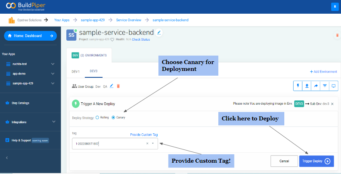Click the app-demo app label
The height and width of the screenshot is (174, 341).
click(x=19, y=74)
